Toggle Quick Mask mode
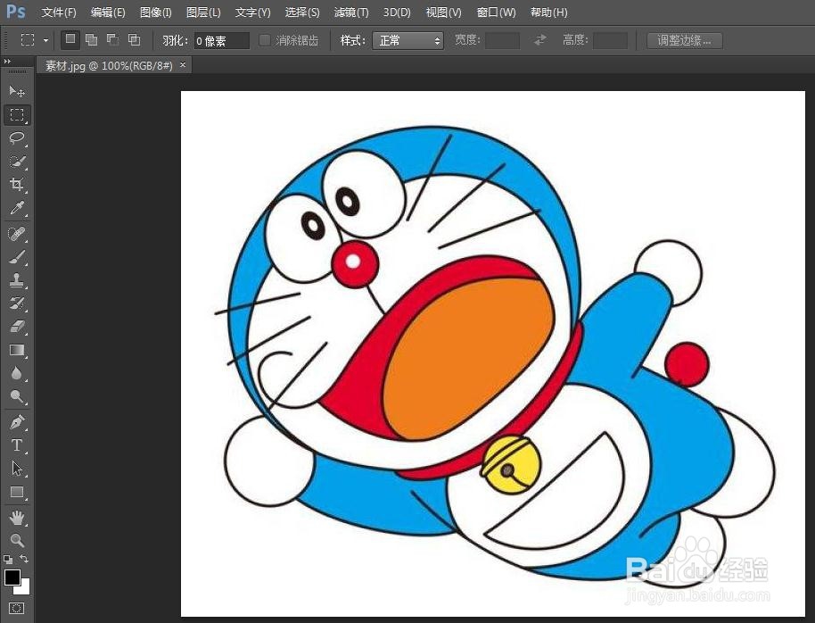 pyautogui.click(x=17, y=608)
